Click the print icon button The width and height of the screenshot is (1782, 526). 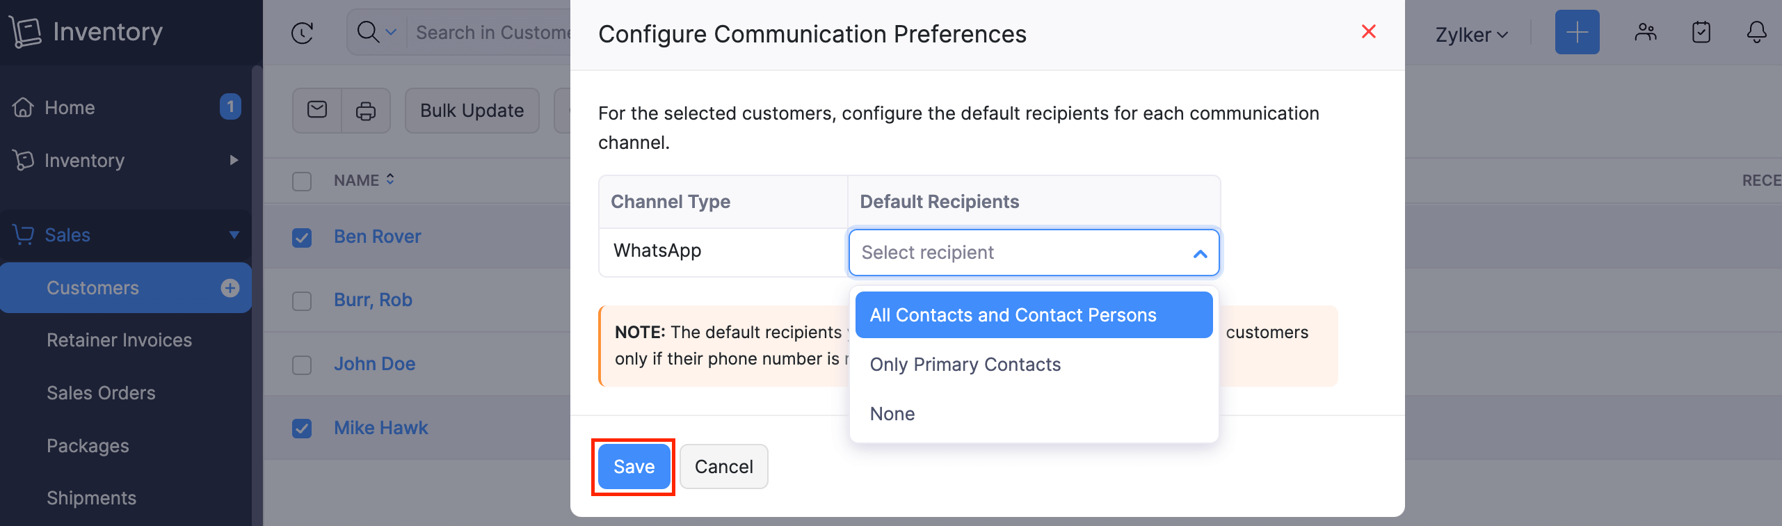pos(366,111)
